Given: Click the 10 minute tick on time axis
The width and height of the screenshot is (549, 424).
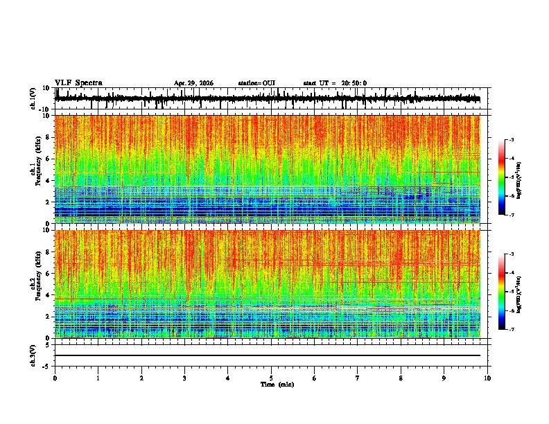Looking at the screenshot, I should point(487,378).
